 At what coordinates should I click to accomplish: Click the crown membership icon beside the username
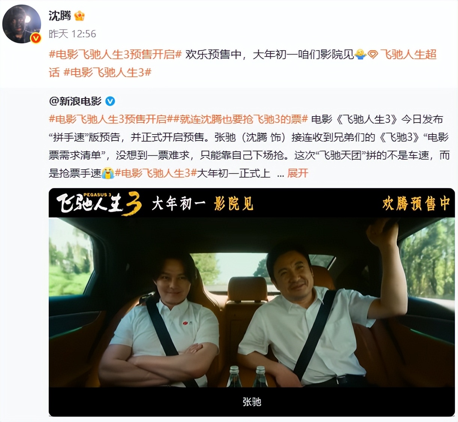[79, 16]
